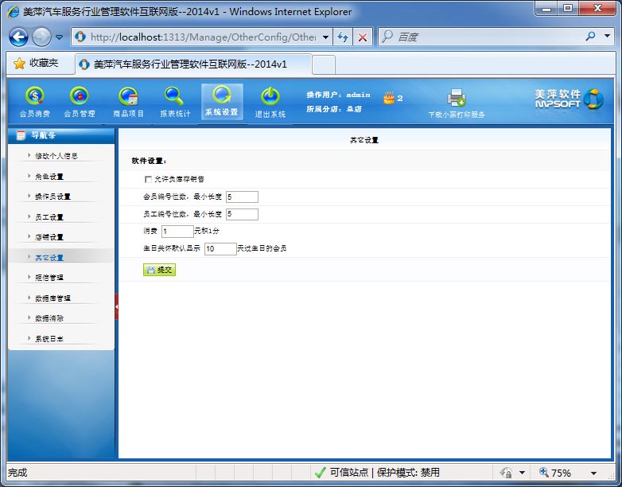Open 报表统计 magnifier icon

174,97
